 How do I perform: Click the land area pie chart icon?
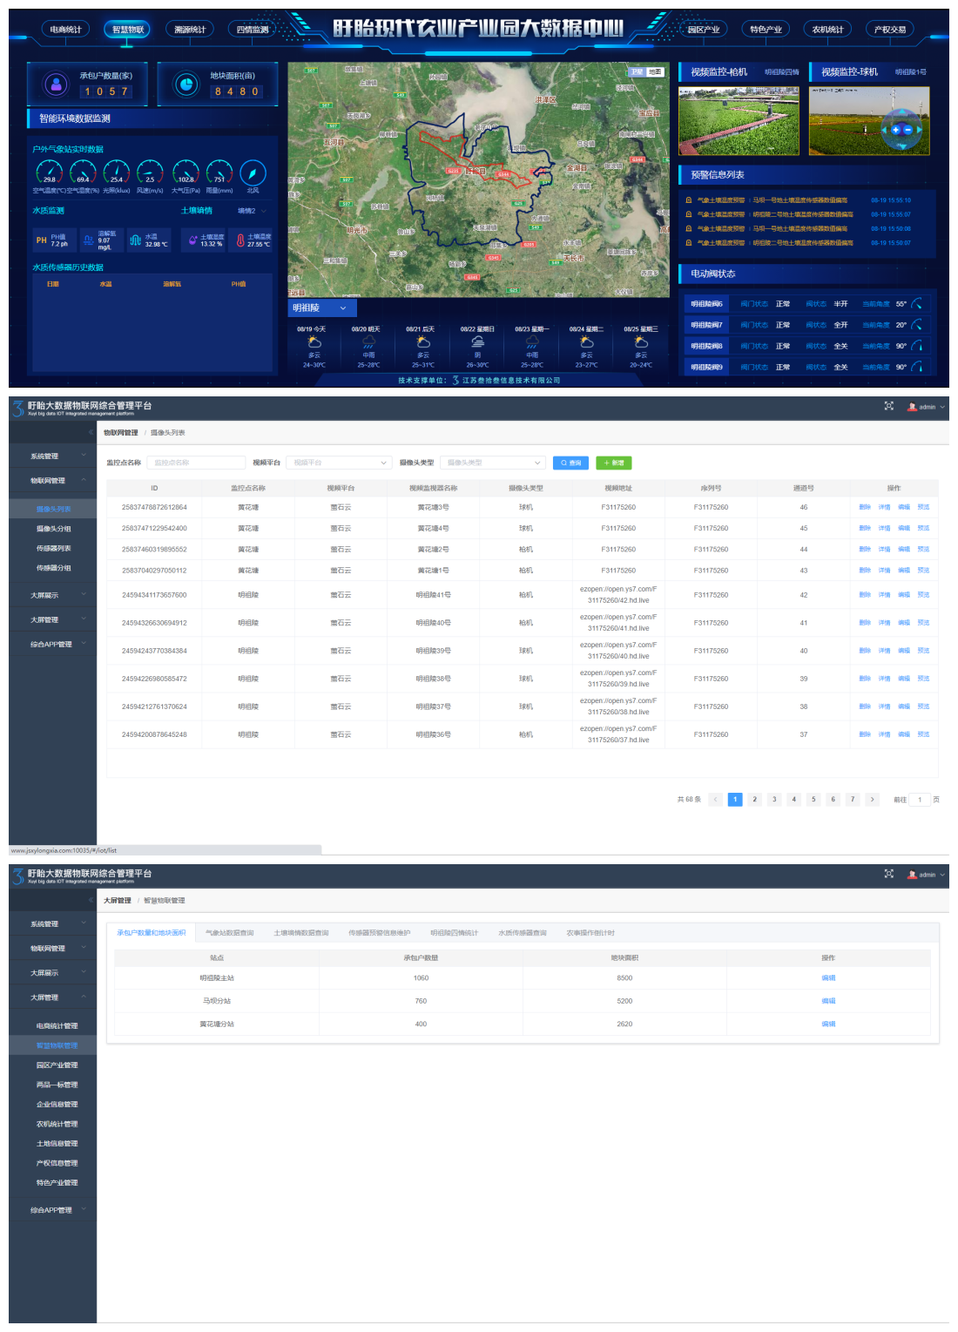point(186,85)
